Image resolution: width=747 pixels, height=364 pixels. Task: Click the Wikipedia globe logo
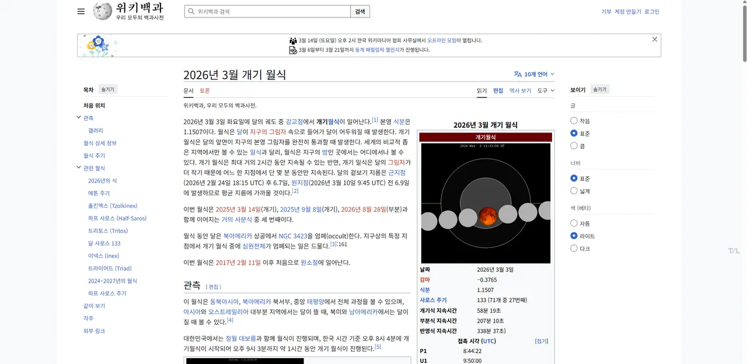103,11
